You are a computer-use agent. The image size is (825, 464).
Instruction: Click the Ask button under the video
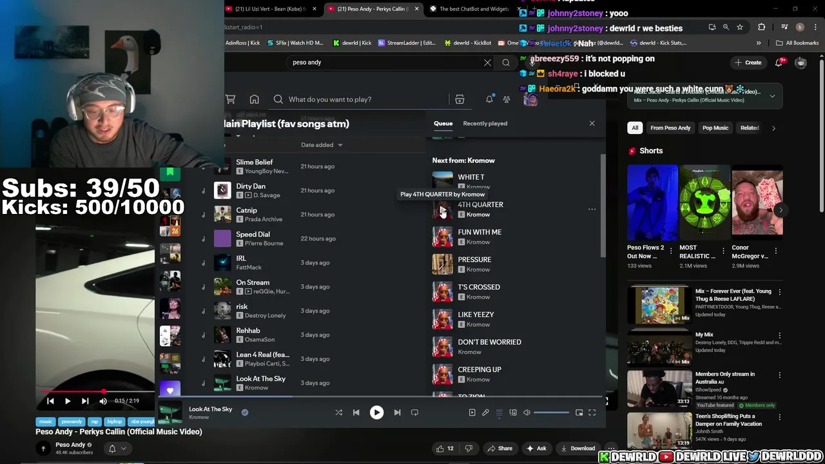(536, 449)
